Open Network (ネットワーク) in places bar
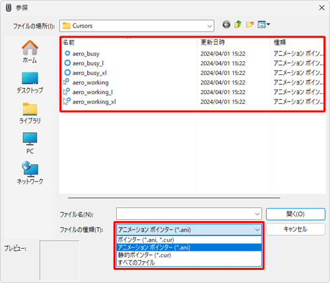Image resolution: width=330 pixels, height=283 pixels. [x=30, y=173]
